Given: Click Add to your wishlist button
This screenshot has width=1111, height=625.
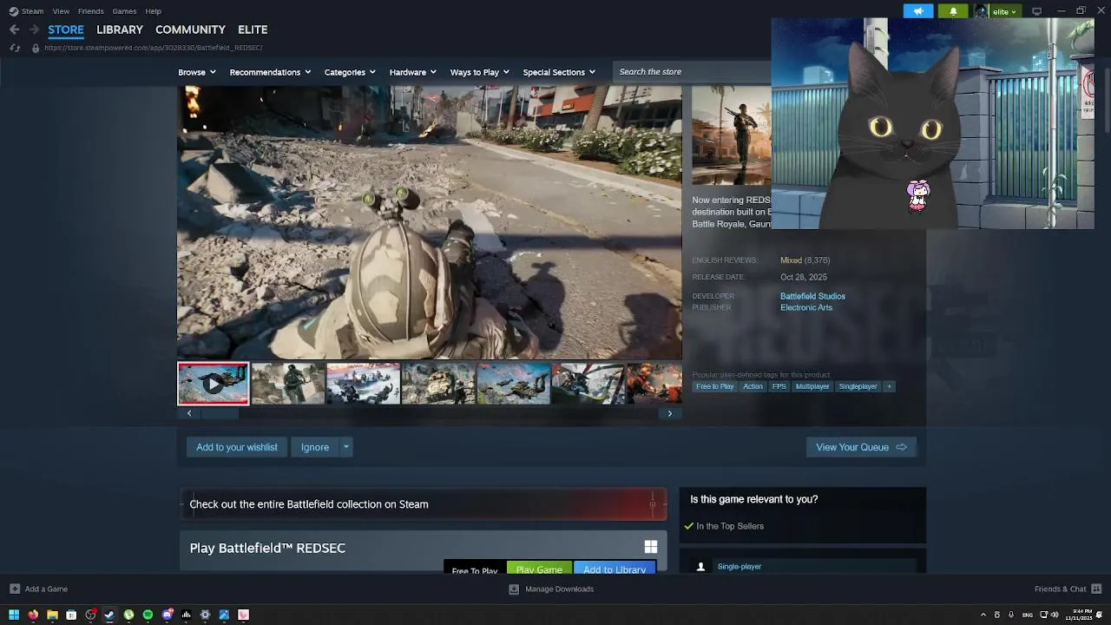Looking at the screenshot, I should tap(237, 447).
